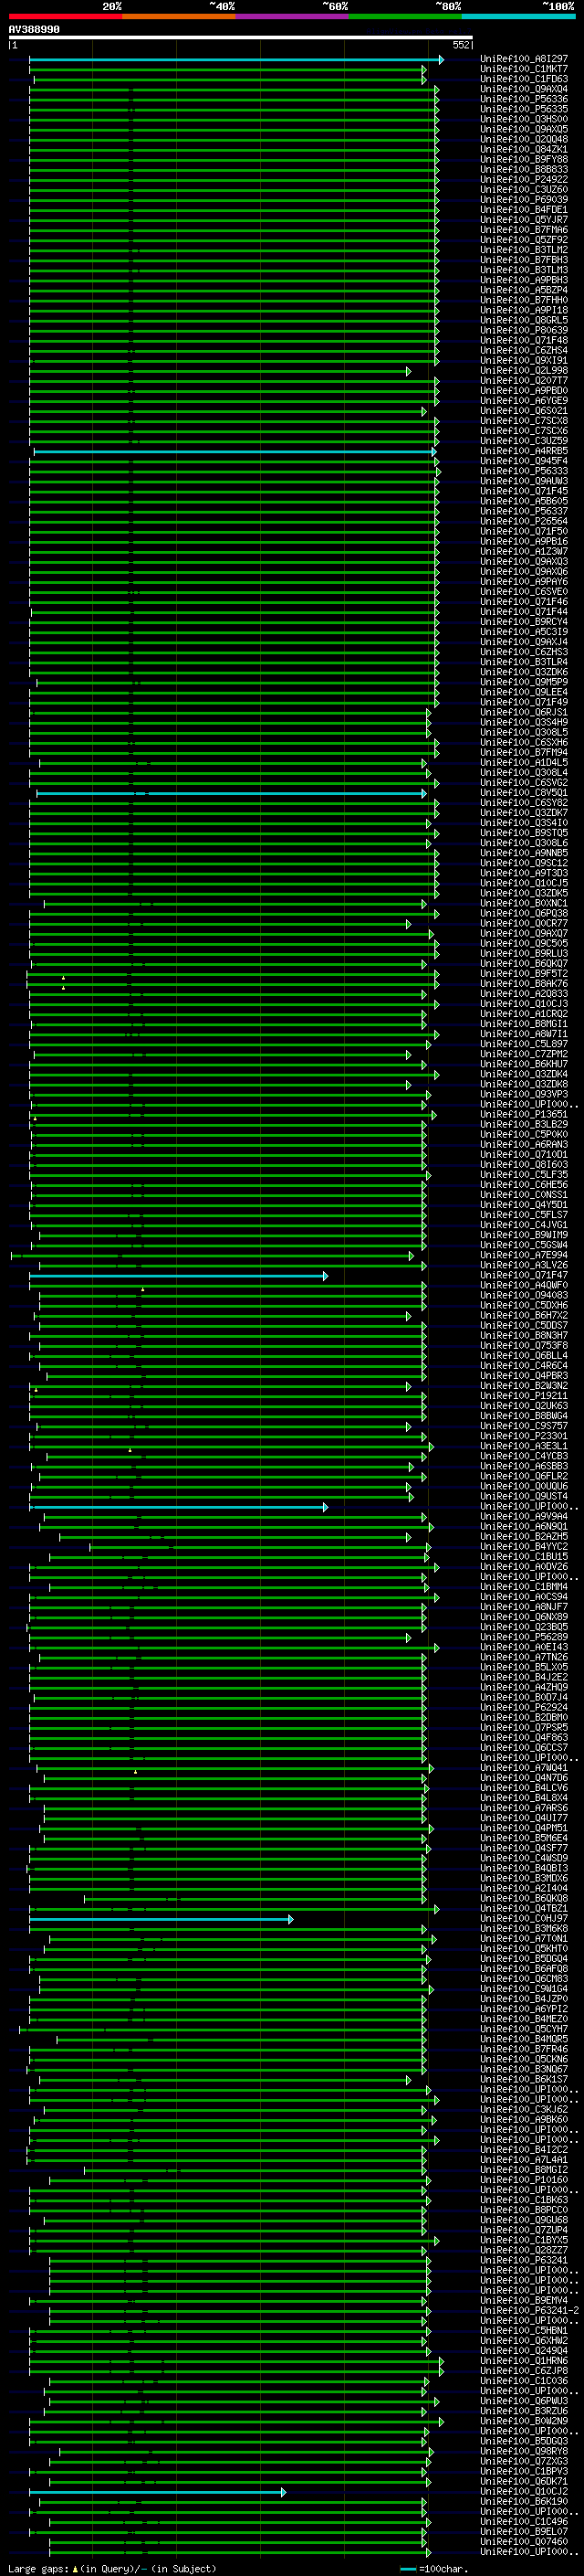The width and height of the screenshot is (584, 2576).
Task: Select hit UniRef100_Q3HS00
Action: [x=524, y=119]
